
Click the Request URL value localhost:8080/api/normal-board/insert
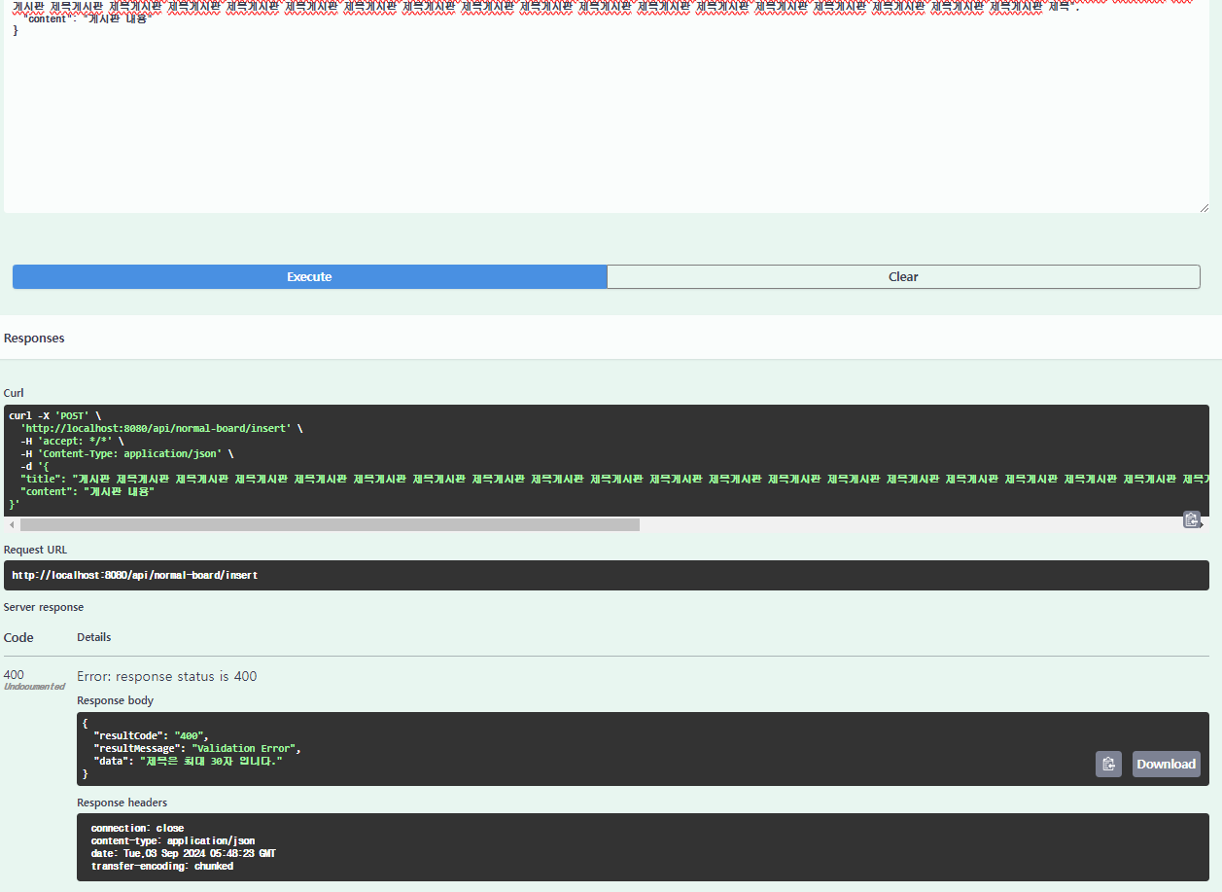[x=134, y=575]
